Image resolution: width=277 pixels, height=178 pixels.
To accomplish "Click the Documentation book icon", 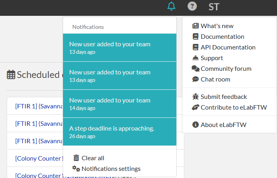I will point(195,37).
